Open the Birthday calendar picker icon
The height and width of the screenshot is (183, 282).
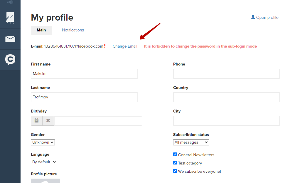click(x=36, y=120)
